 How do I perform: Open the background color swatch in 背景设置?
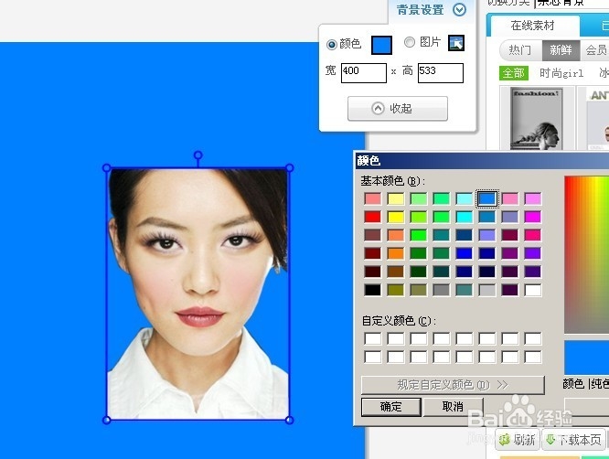click(381, 45)
